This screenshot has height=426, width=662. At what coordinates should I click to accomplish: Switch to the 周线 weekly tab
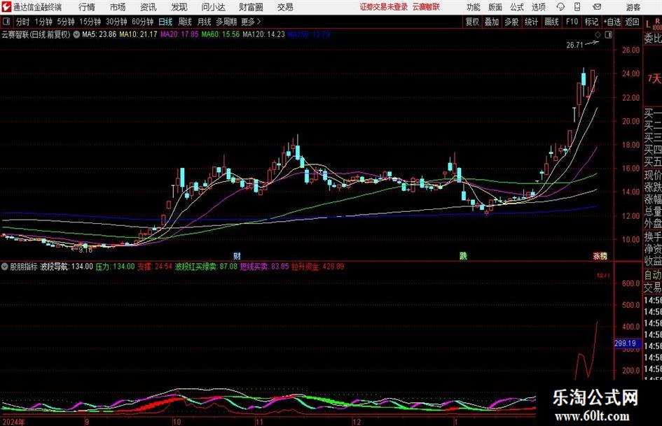(184, 22)
